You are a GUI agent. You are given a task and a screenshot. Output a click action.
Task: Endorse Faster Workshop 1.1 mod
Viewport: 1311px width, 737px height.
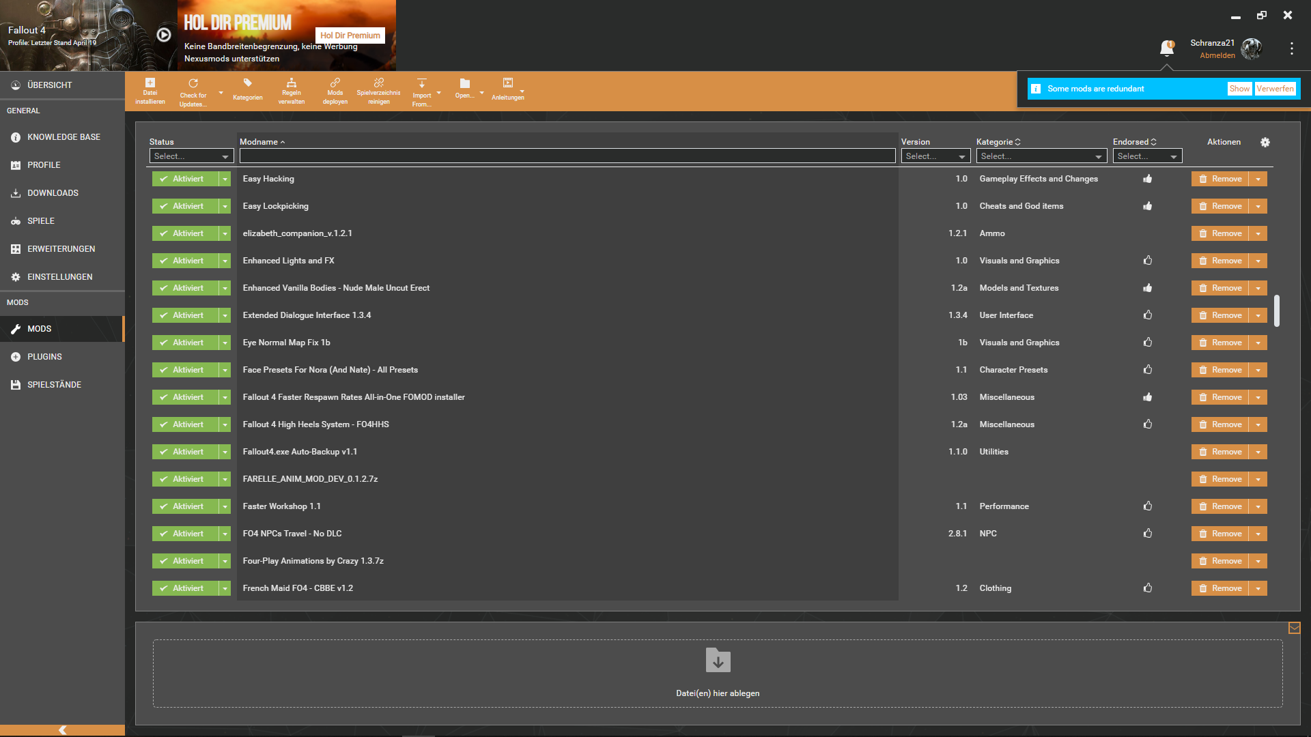(1148, 506)
